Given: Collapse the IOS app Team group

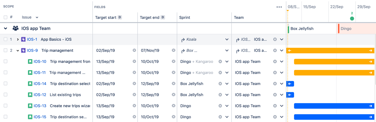Looking at the screenshot, I should pyautogui.click(x=6, y=28).
